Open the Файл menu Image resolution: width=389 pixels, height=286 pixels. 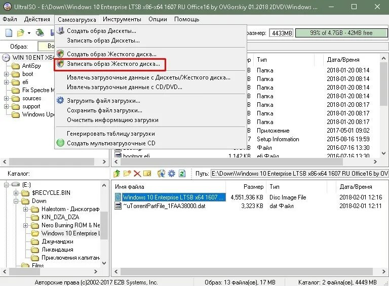10,19
